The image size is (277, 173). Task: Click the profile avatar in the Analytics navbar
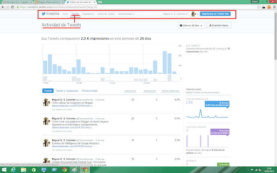193,14
